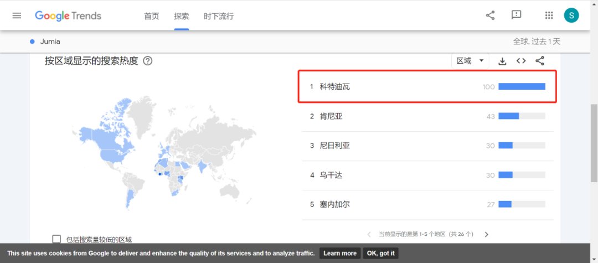598x263 pixels.
Task: Click the Google Trends logo
Action: (68, 16)
